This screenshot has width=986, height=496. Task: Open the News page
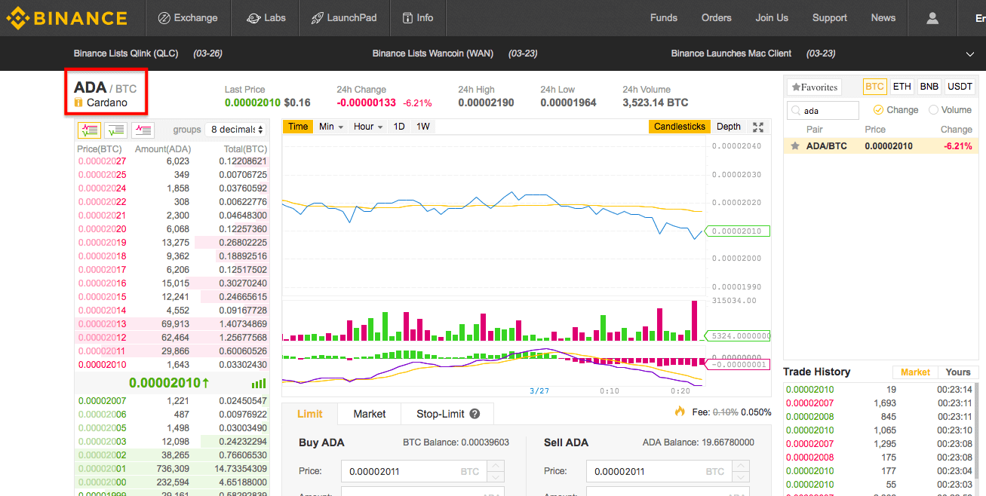pyautogui.click(x=883, y=18)
